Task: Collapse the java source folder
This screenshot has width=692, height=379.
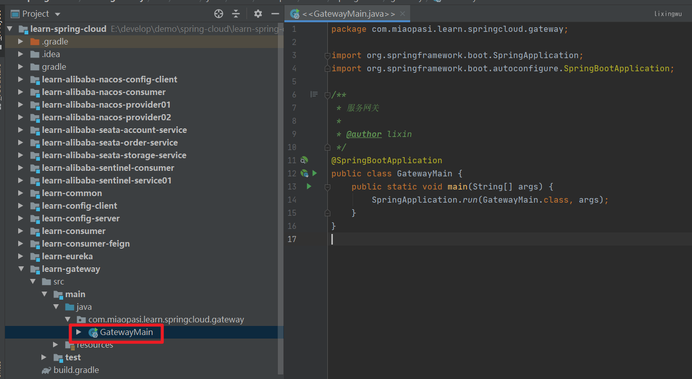Action: pyautogui.click(x=56, y=307)
